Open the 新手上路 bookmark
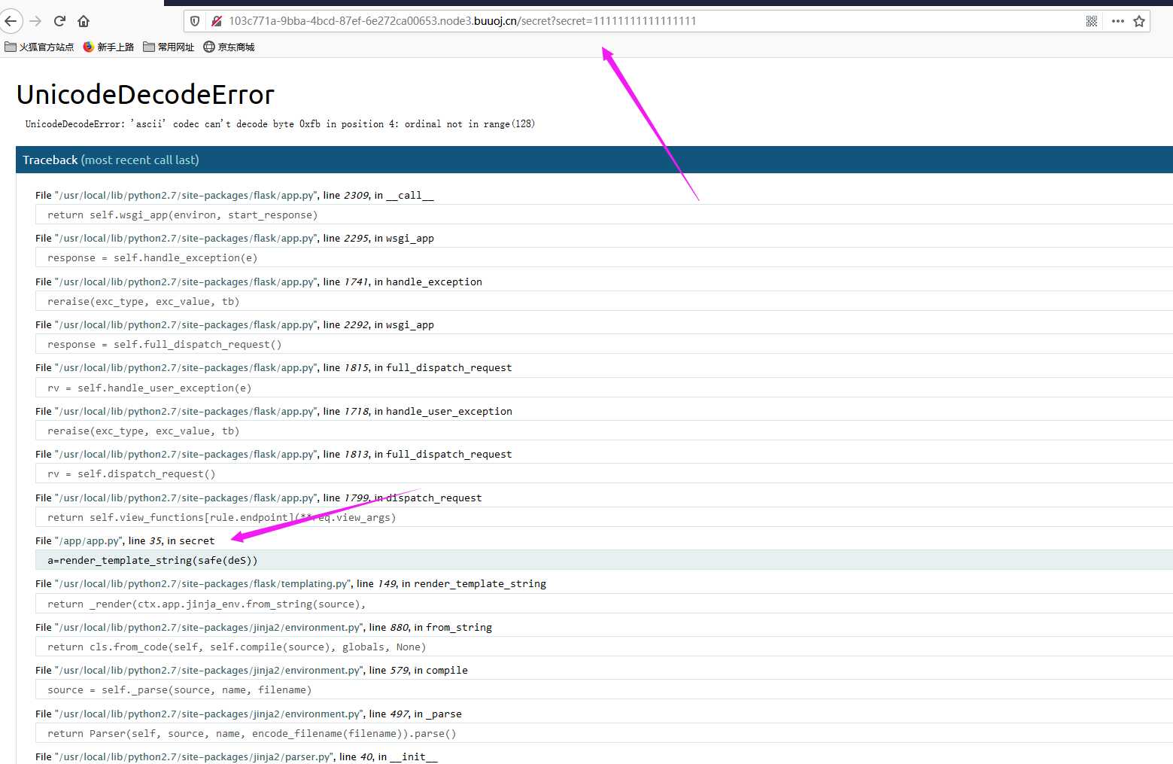 click(108, 47)
